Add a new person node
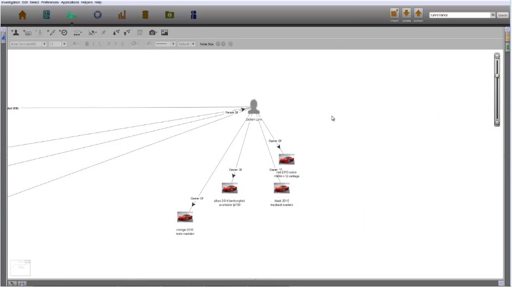Viewport: 512px width, 287px height. coord(15,32)
